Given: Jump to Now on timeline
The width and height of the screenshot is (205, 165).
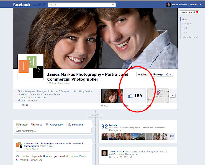Looking at the screenshot, I should coord(184,19).
